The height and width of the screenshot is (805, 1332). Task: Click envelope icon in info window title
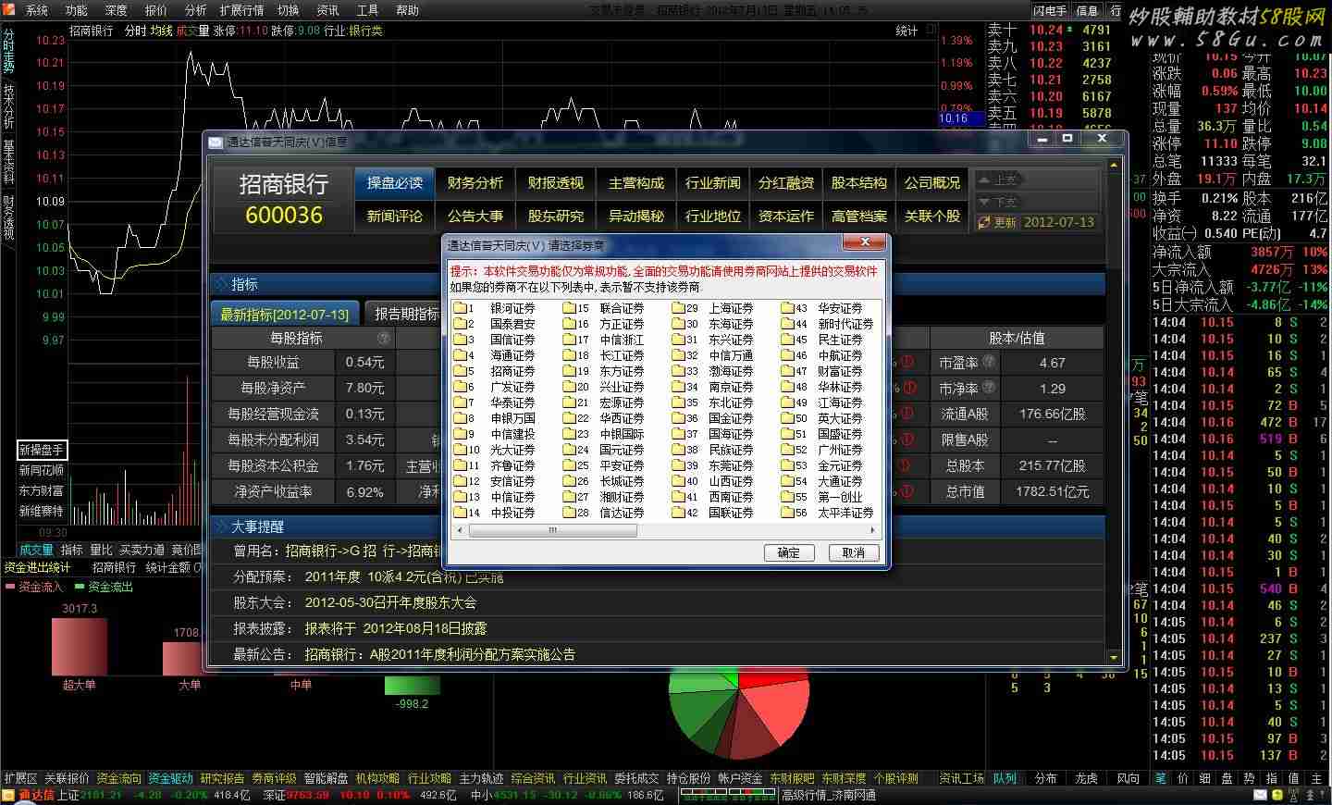216,142
